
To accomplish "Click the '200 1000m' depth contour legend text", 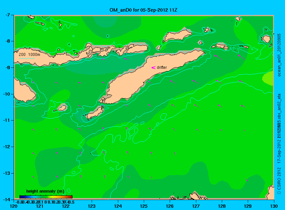I will (x=29, y=54).
